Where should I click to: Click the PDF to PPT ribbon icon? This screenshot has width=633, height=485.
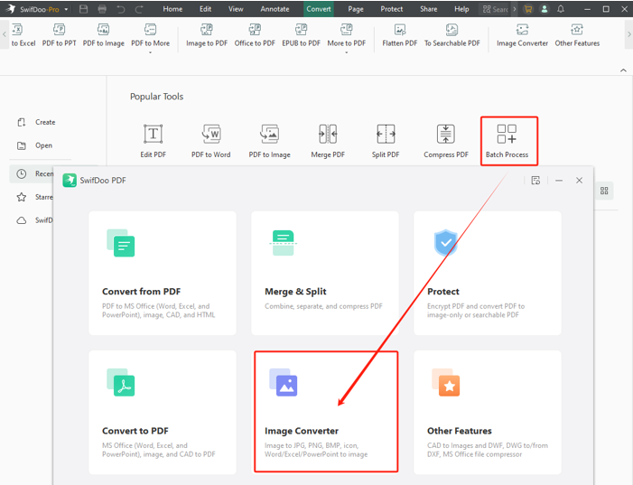[59, 35]
